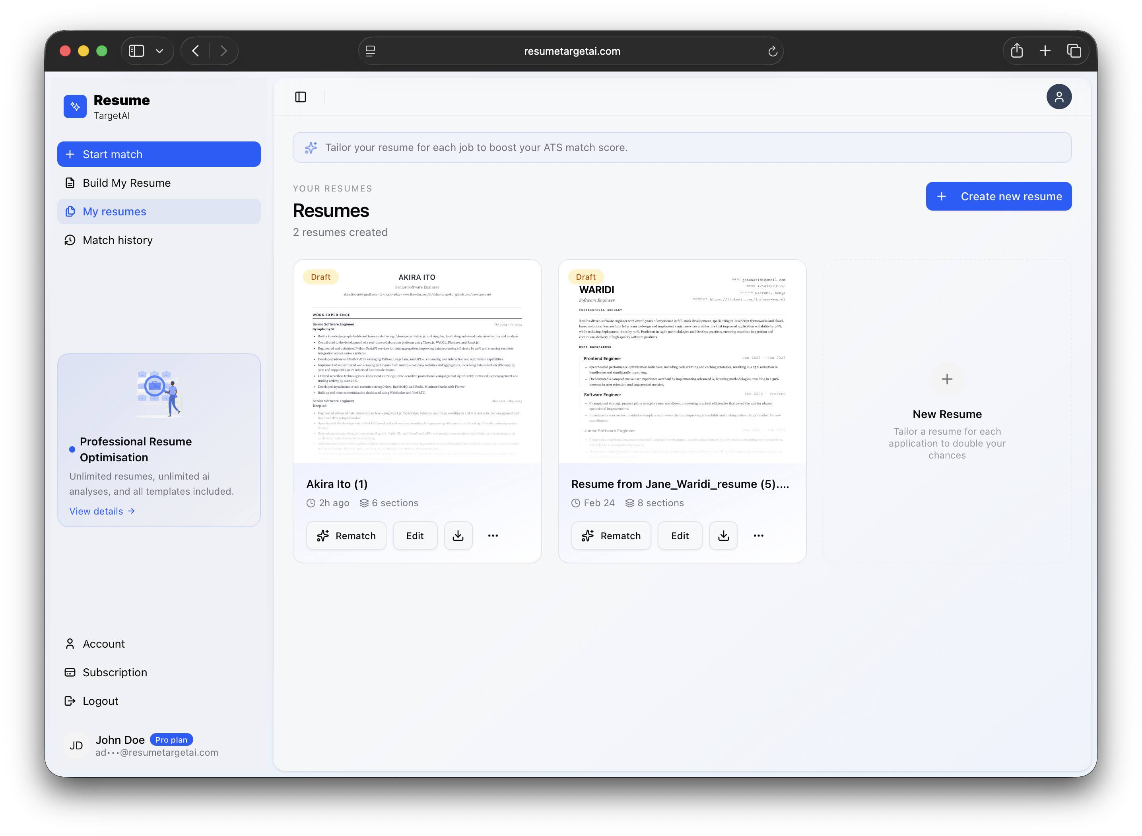Click the user profile avatar icon
The width and height of the screenshot is (1142, 836).
[1058, 97]
